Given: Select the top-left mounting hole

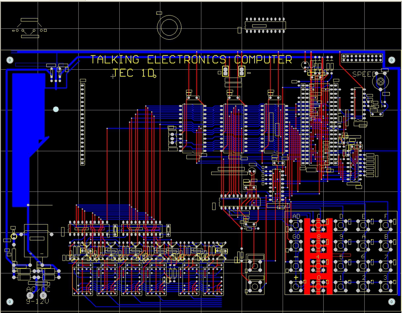Looking at the screenshot, I should pos(10,60).
